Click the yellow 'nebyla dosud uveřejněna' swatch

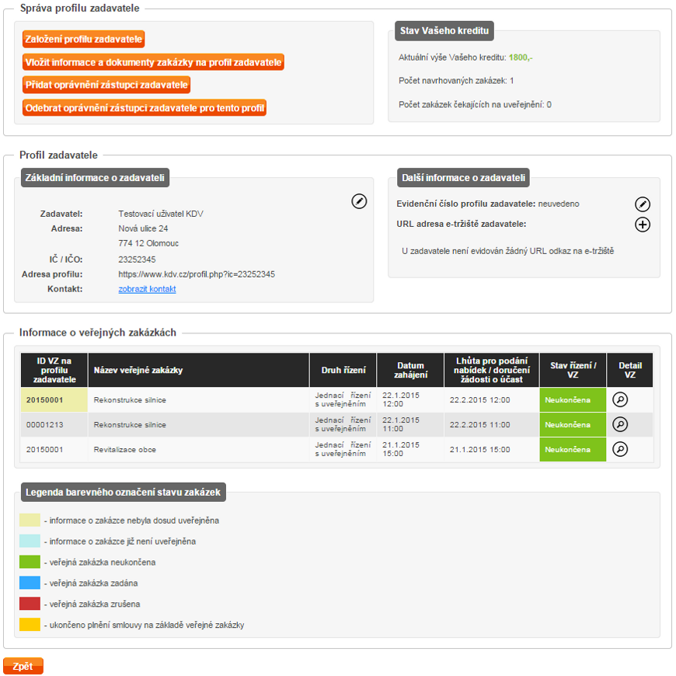(30, 520)
